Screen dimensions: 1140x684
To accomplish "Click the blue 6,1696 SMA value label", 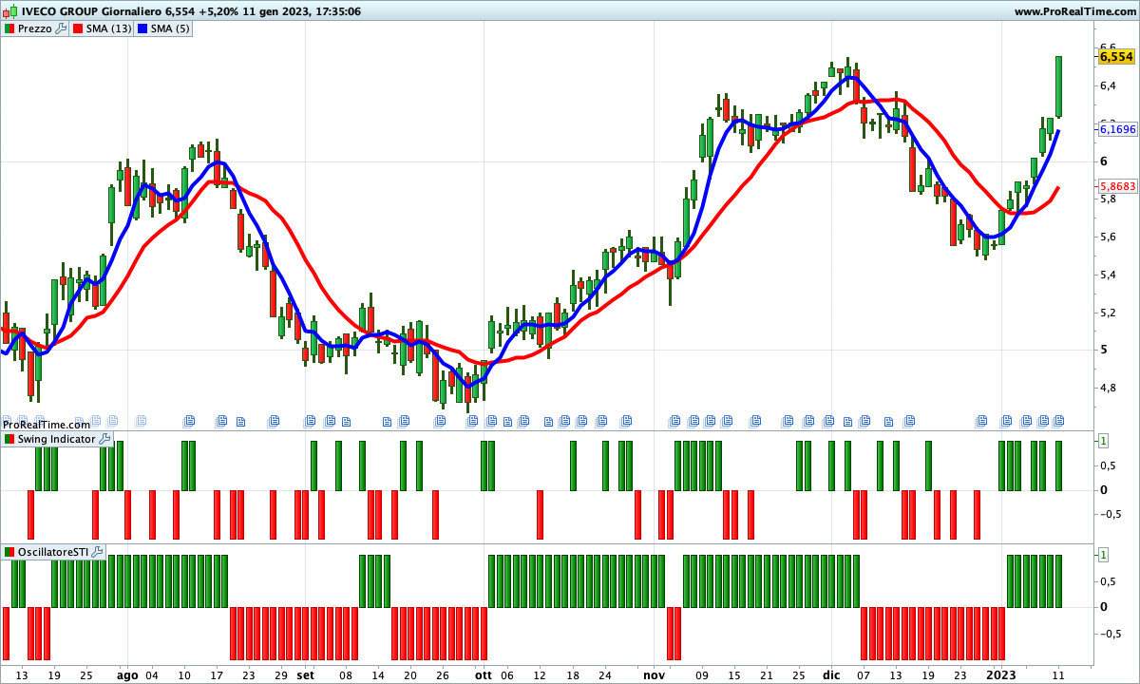I will pyautogui.click(x=1117, y=129).
